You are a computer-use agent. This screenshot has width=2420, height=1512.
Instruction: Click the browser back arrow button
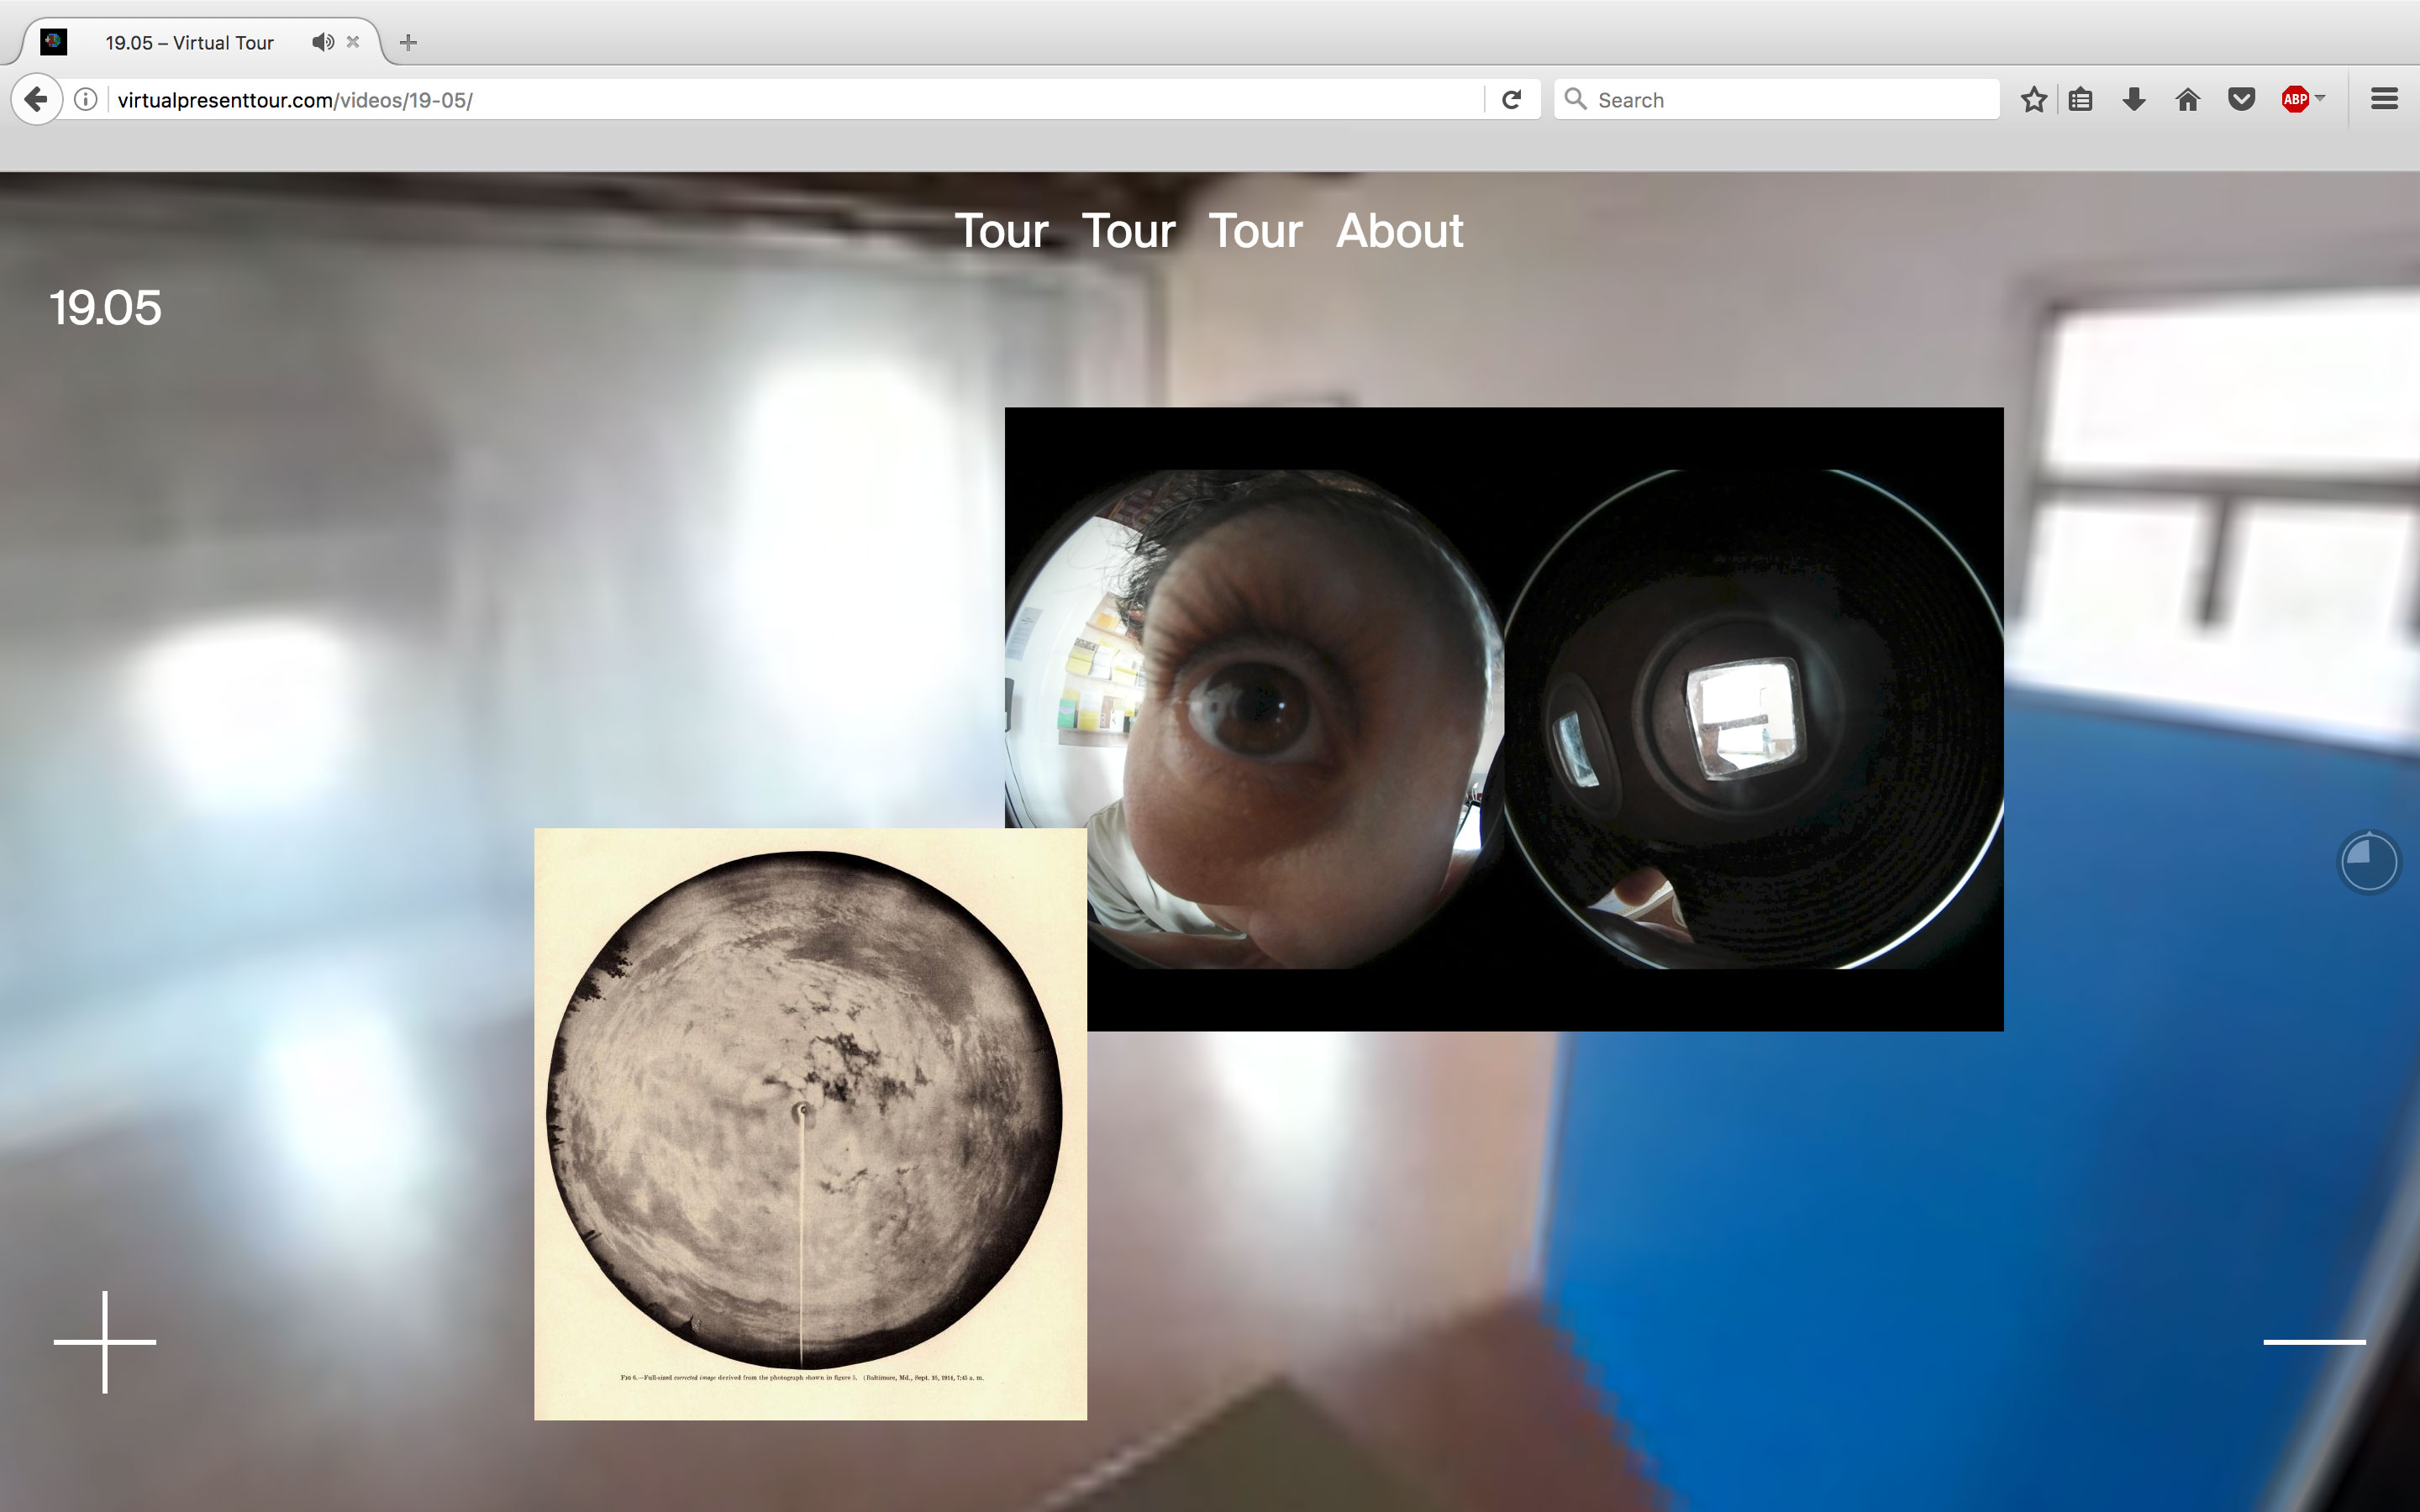[36, 100]
